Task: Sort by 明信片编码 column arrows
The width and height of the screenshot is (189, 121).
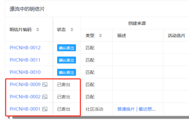Action: point(37,30)
